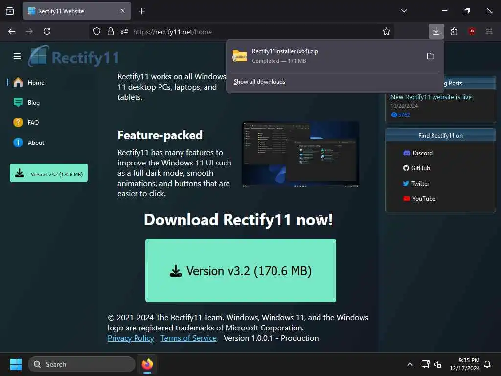Open tracking protection shield icon
Image resolution: width=501 pixels, height=376 pixels.
(97, 32)
